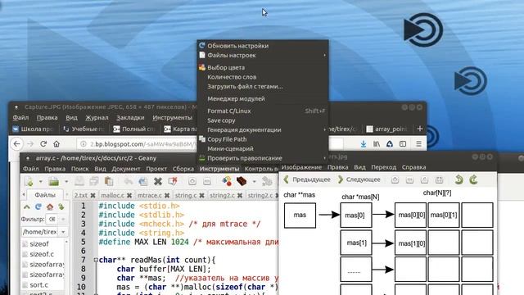The width and height of the screenshot is (524, 295).
Task: Click rotate clockwise icon in image viewer
Action: 473,180
